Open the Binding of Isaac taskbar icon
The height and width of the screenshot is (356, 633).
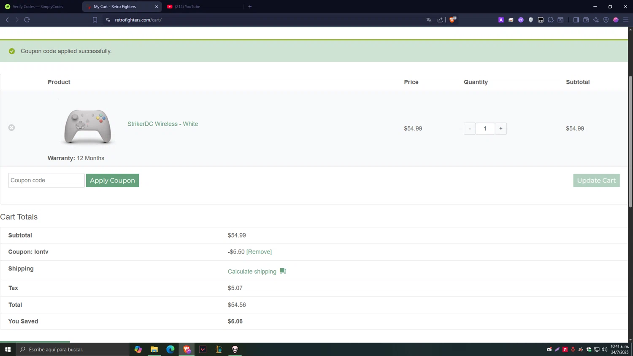pyautogui.click(x=235, y=349)
